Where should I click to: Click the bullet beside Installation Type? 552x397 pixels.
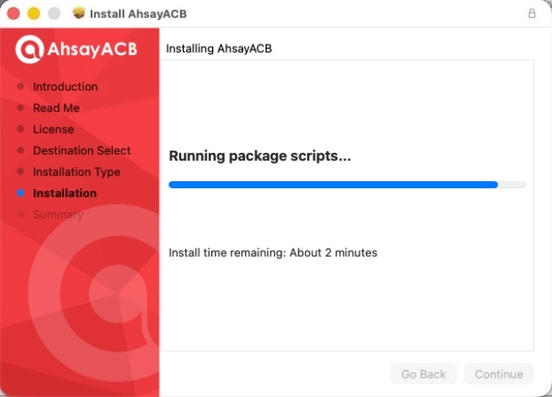[21, 172]
